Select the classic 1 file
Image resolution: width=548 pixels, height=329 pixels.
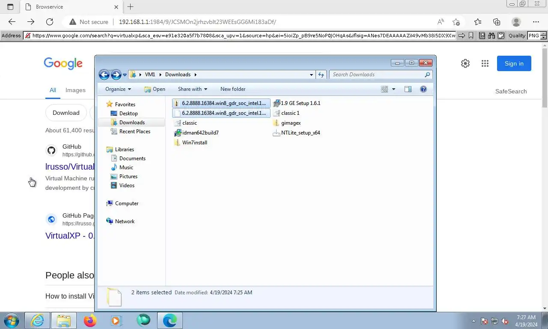286,113
